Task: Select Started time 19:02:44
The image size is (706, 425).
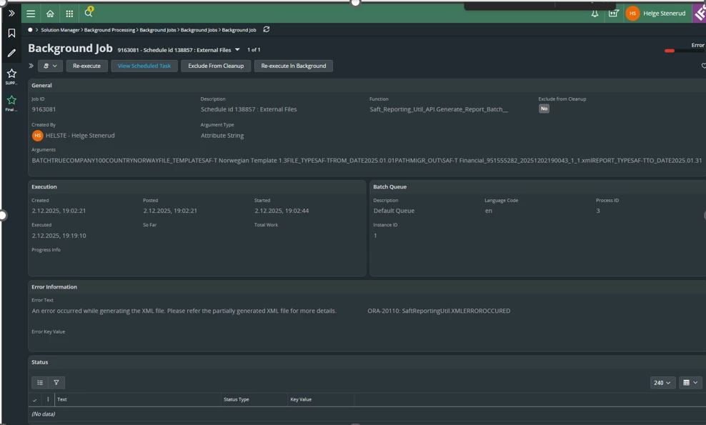Action: coord(282,211)
